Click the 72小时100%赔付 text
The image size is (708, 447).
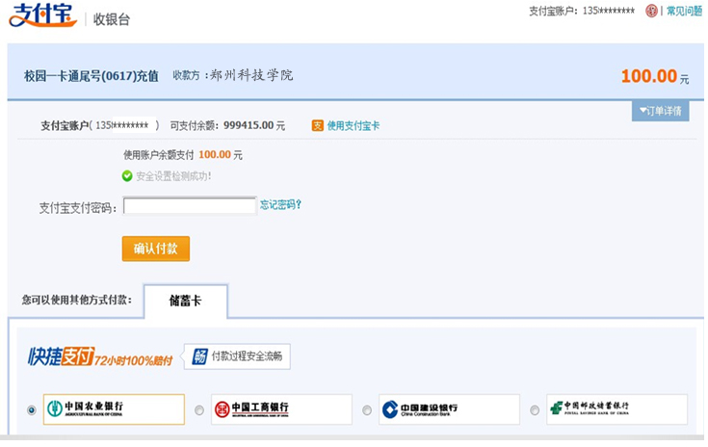pos(134,360)
